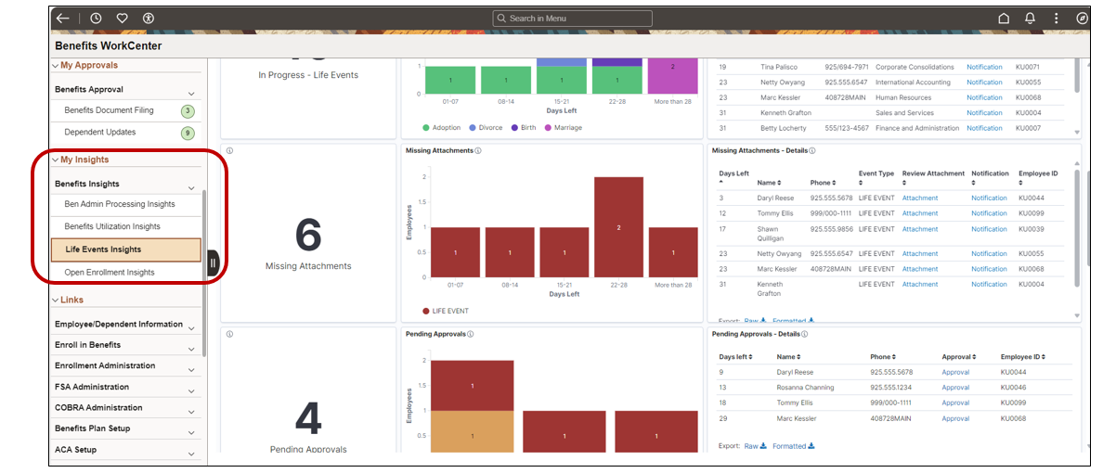Open Attachment link for Daryl Reese

[x=920, y=198]
